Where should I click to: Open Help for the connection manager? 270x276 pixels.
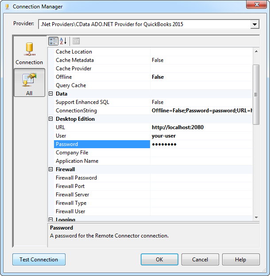[241, 260]
